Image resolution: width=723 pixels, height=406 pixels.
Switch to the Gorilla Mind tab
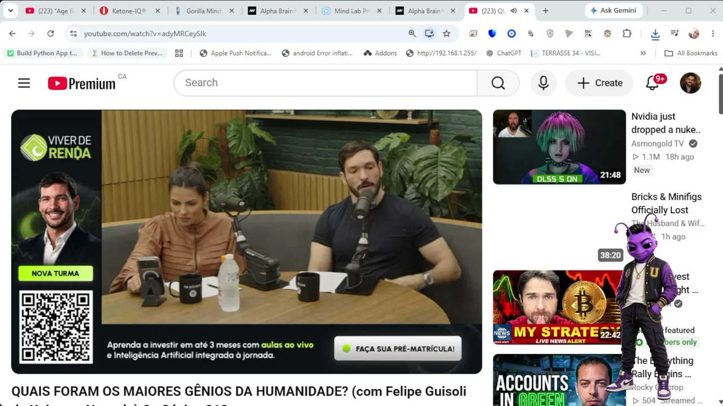204,11
